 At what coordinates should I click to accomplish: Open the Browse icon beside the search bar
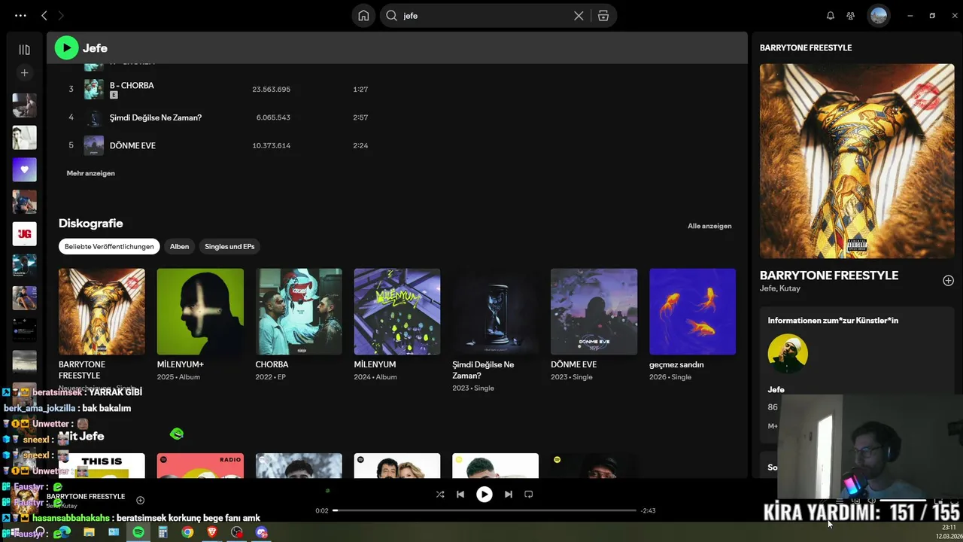click(603, 15)
